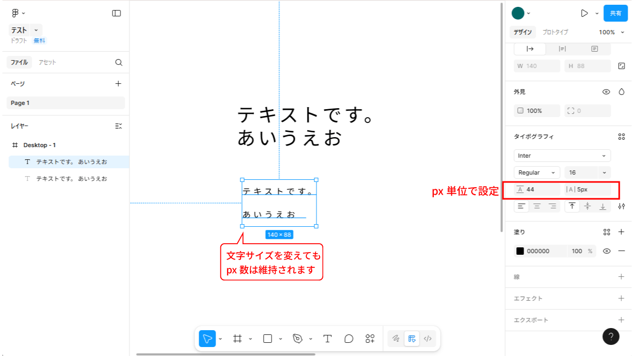Screen dimensions: 634x356
Task: Switch to the プロトタイプ tab
Action: pos(555,32)
